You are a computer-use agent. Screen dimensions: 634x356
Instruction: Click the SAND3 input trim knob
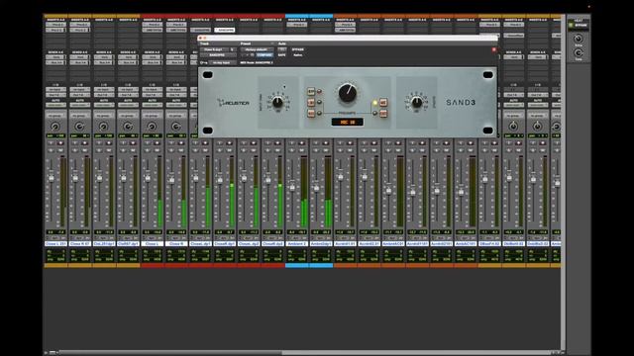(277, 103)
